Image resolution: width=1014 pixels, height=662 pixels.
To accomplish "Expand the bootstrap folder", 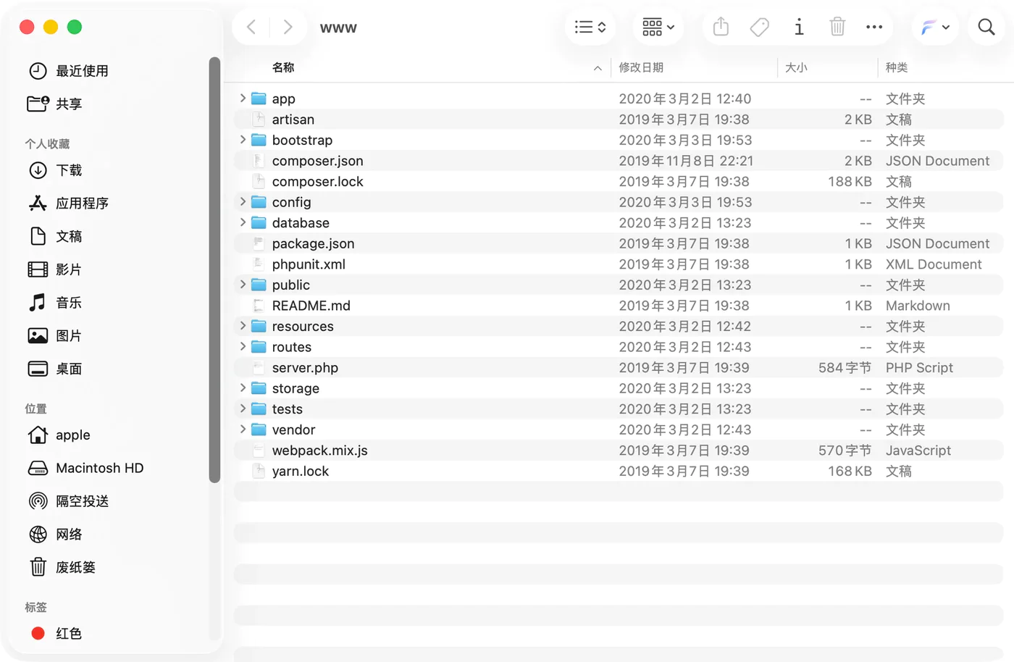I will point(243,139).
